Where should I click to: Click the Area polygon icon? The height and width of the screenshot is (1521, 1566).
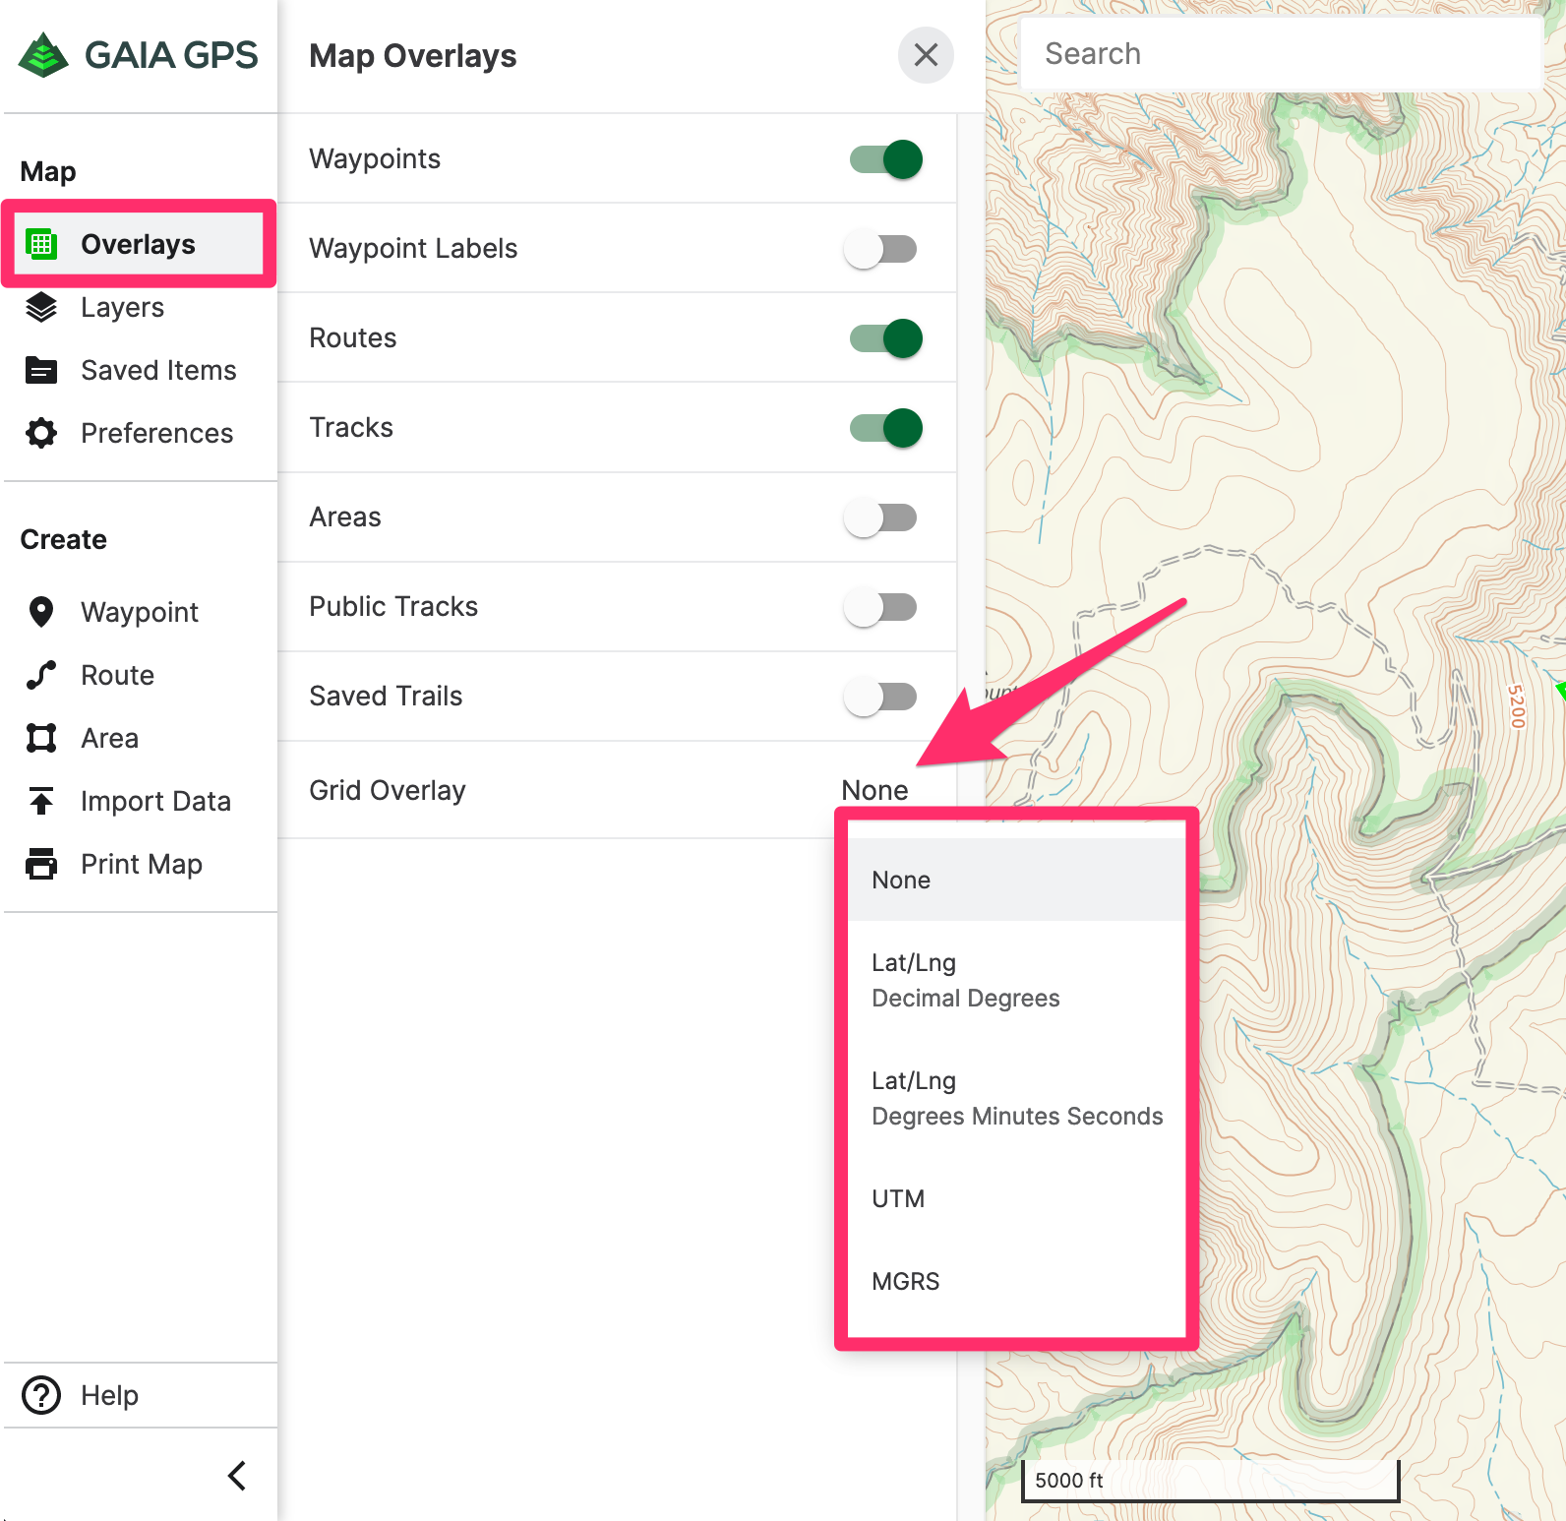click(x=41, y=738)
